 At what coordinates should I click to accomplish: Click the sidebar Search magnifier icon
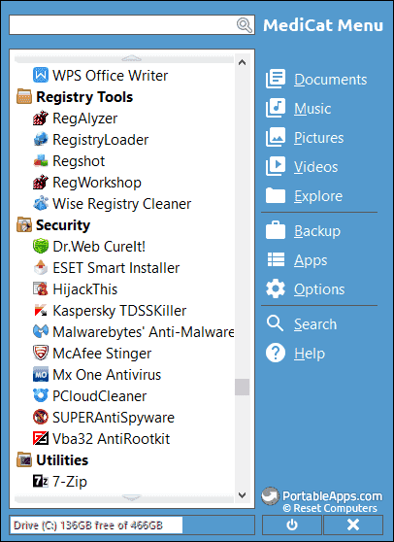(x=275, y=323)
